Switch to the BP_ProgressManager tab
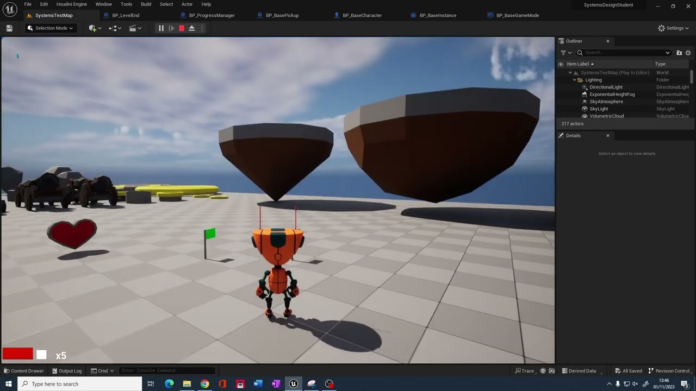Image resolution: width=696 pixels, height=391 pixels. (x=212, y=15)
